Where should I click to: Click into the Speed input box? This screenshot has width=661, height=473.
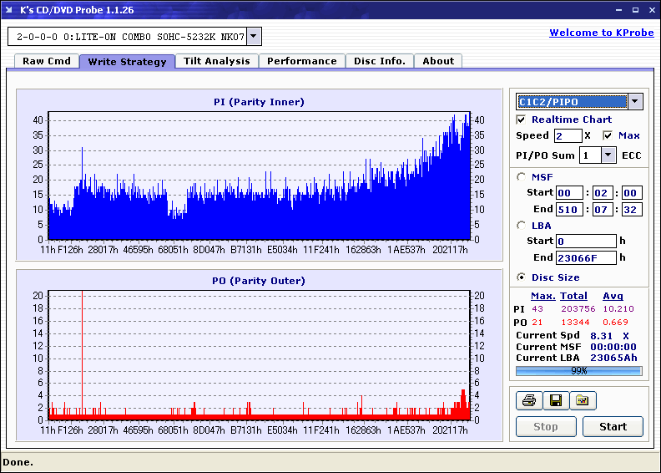click(x=568, y=135)
